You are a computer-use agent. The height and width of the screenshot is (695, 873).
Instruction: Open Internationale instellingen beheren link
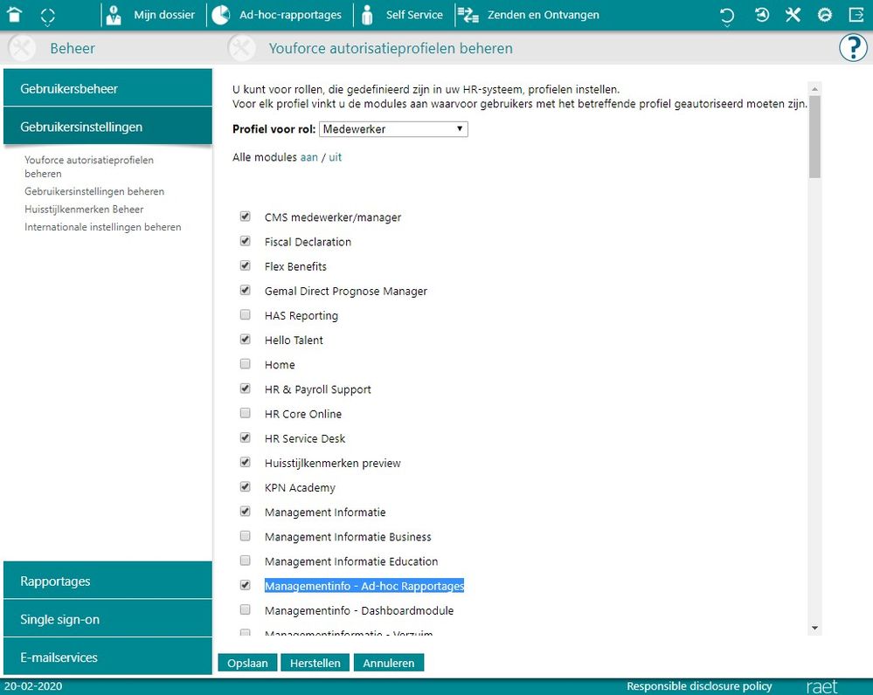(x=102, y=226)
